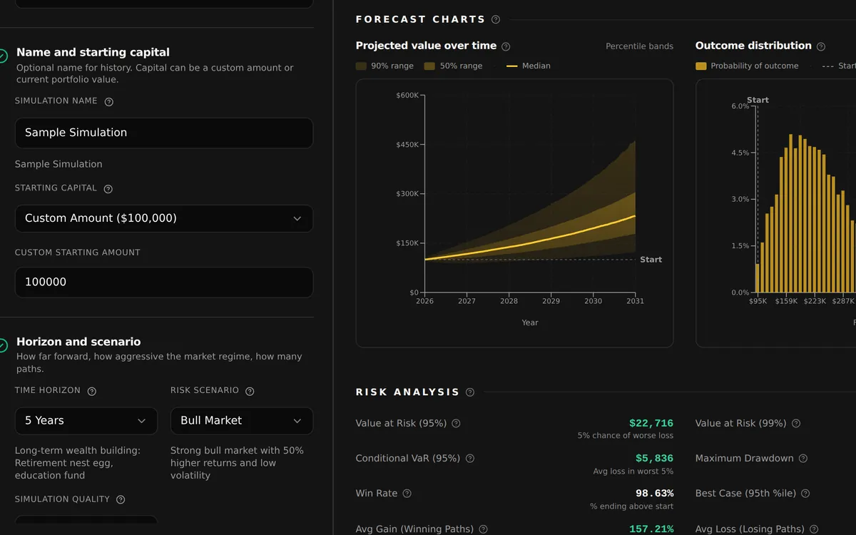Toggle the 50% range legend item

pos(453,66)
